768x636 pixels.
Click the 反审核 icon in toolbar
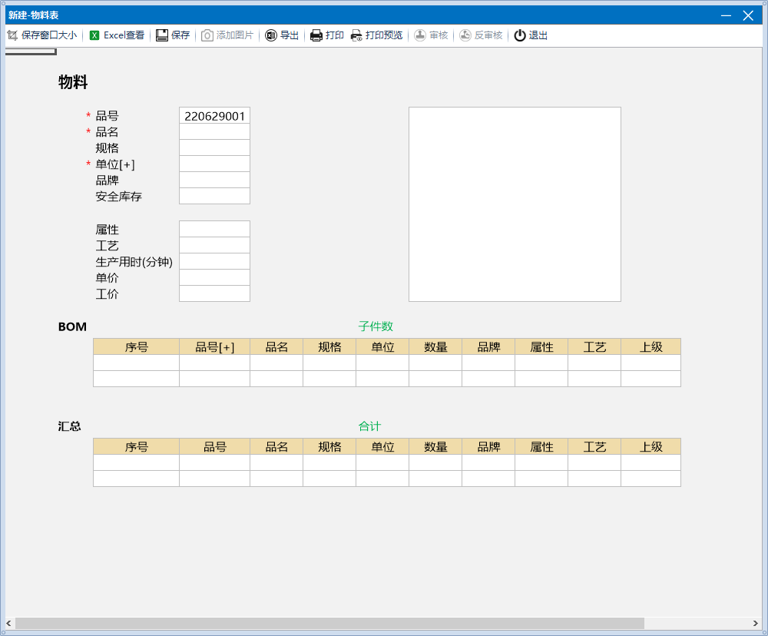click(465, 35)
